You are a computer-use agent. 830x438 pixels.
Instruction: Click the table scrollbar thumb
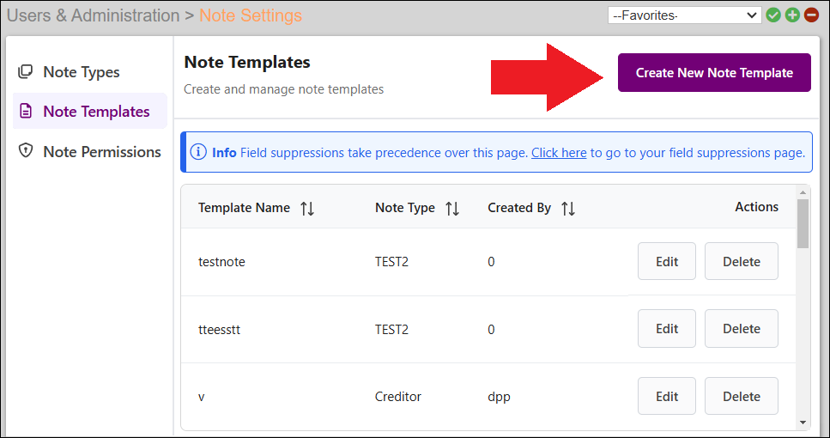(x=803, y=223)
